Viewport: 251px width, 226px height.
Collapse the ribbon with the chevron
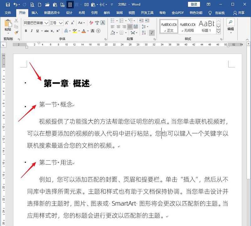point(247,39)
